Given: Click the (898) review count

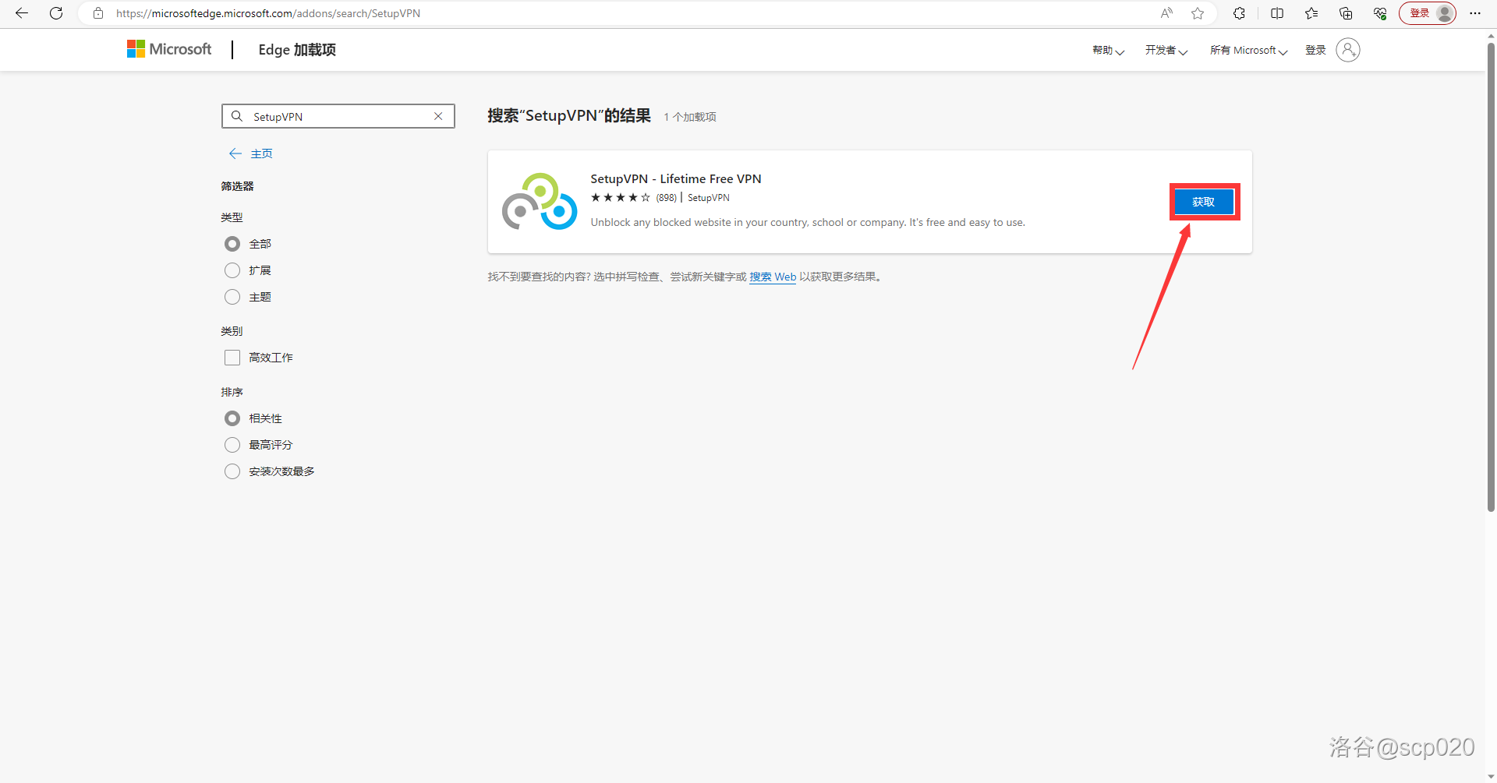Looking at the screenshot, I should coord(667,198).
